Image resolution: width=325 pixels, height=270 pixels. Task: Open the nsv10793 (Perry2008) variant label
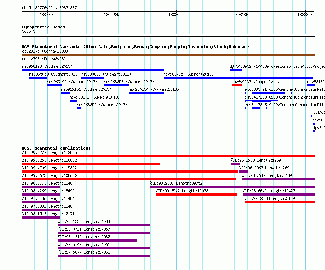[44, 59]
